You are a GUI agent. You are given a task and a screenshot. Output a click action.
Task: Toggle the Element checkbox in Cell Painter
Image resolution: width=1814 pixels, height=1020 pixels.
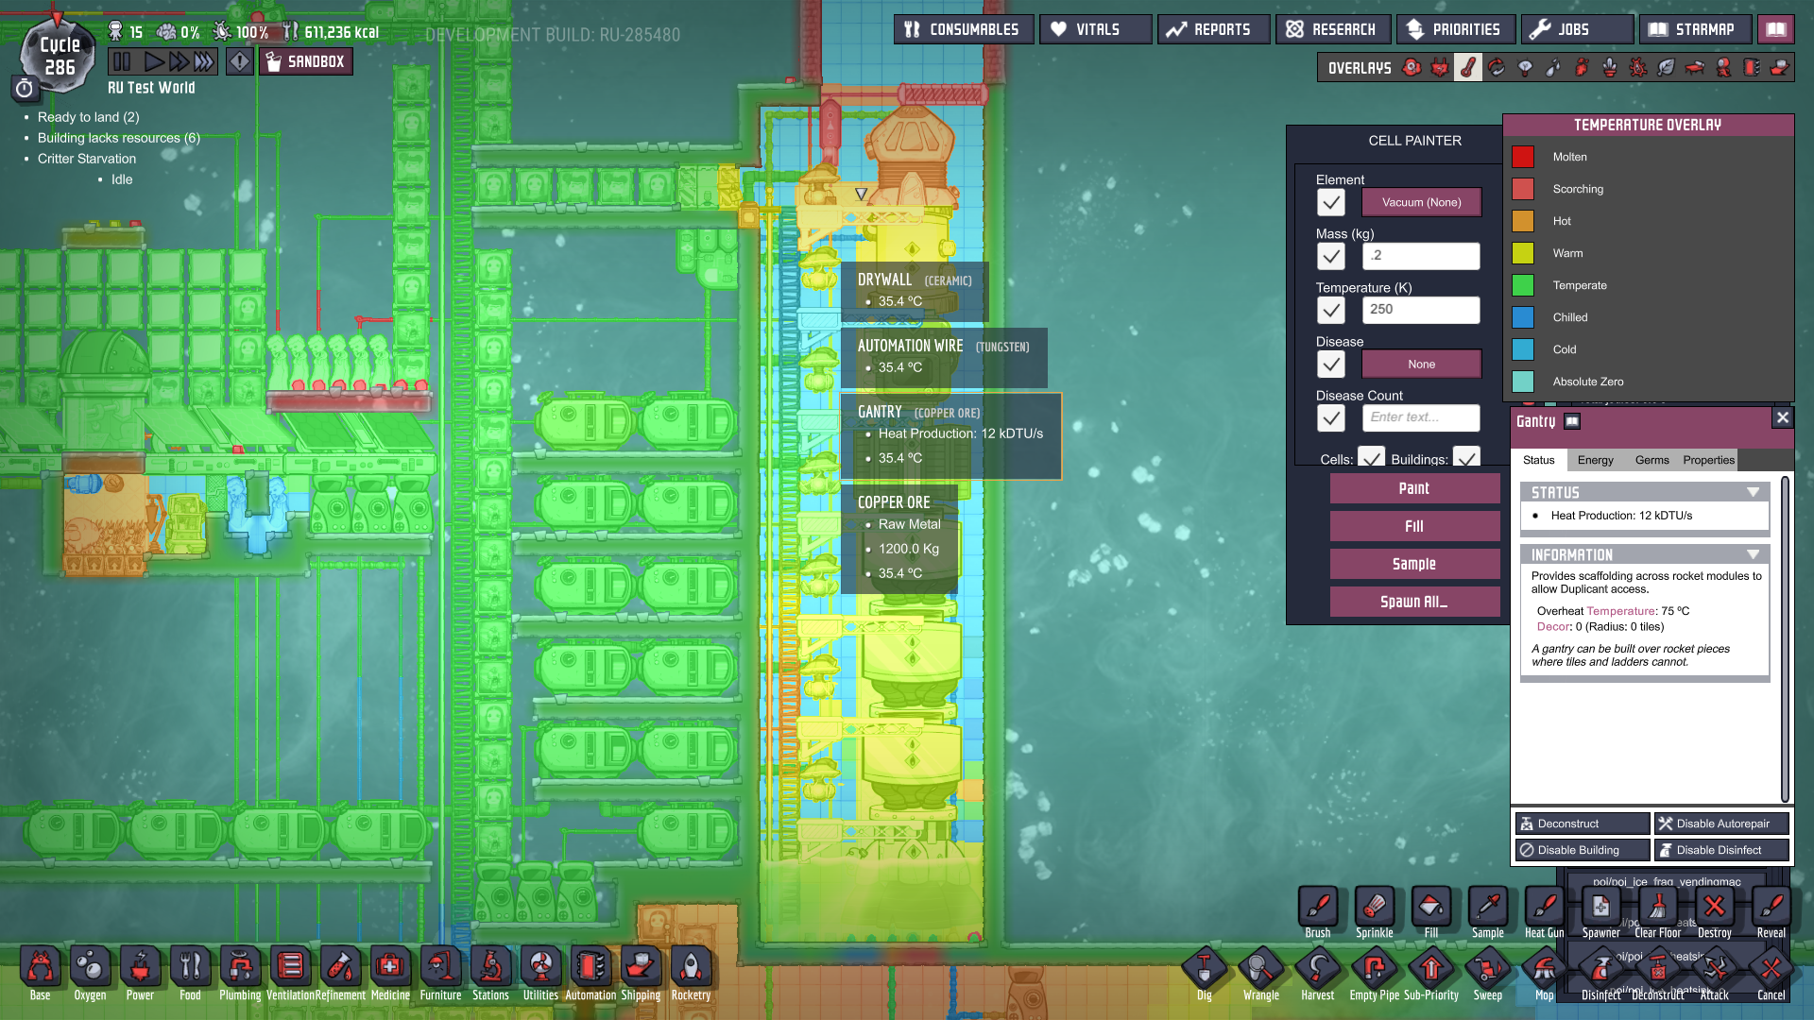pos(1330,202)
